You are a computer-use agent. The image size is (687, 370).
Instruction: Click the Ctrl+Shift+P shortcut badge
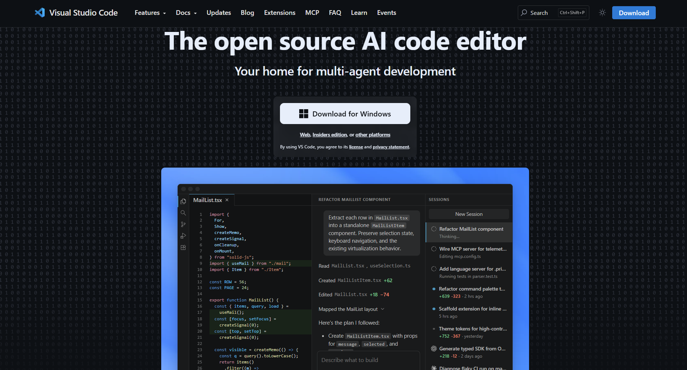point(572,13)
